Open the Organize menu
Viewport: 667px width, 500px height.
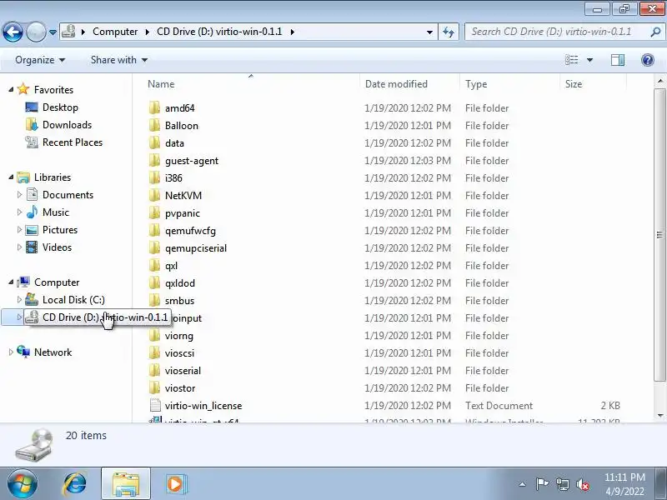(x=40, y=60)
